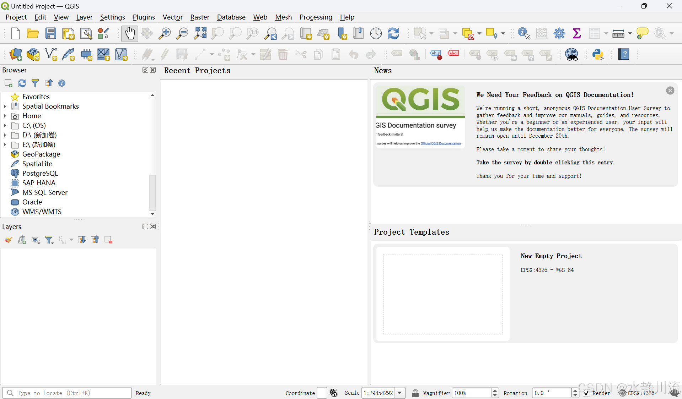The image size is (682, 399).
Task: Expand the Home tree node
Action: click(x=5, y=116)
